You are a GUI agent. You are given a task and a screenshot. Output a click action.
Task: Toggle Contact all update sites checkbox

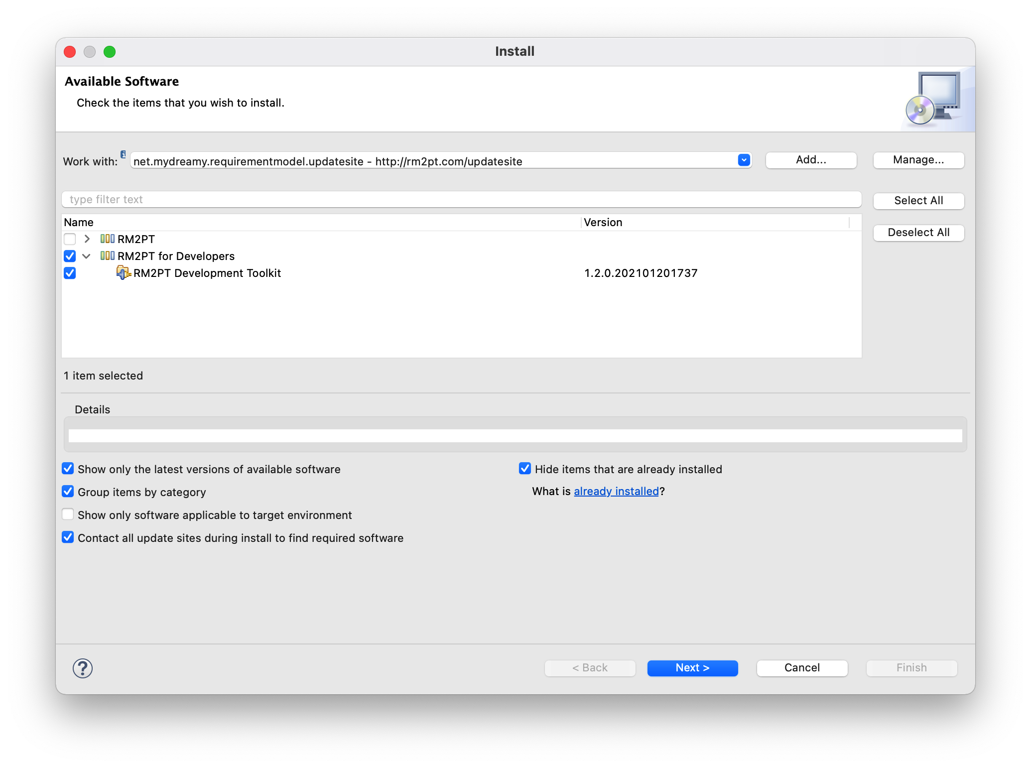click(x=68, y=537)
